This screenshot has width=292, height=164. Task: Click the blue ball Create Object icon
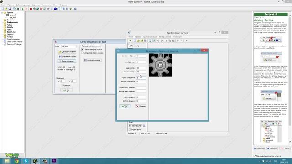click(x=55, y=9)
